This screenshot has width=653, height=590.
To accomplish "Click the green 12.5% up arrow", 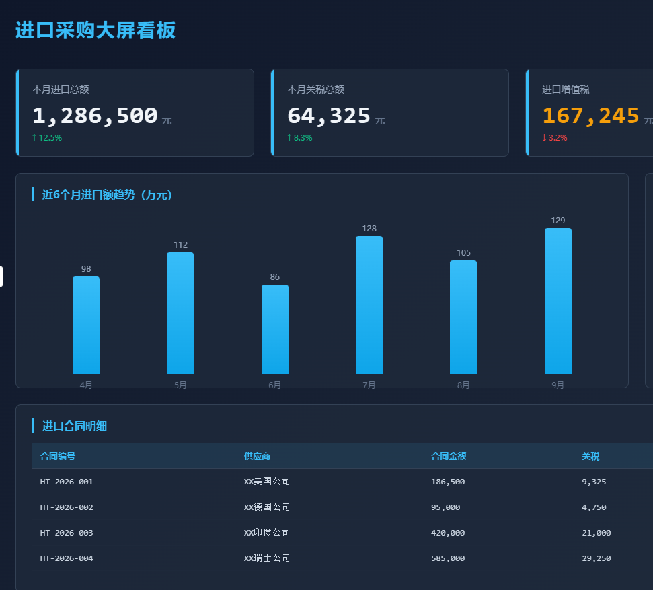I will pyautogui.click(x=34, y=137).
